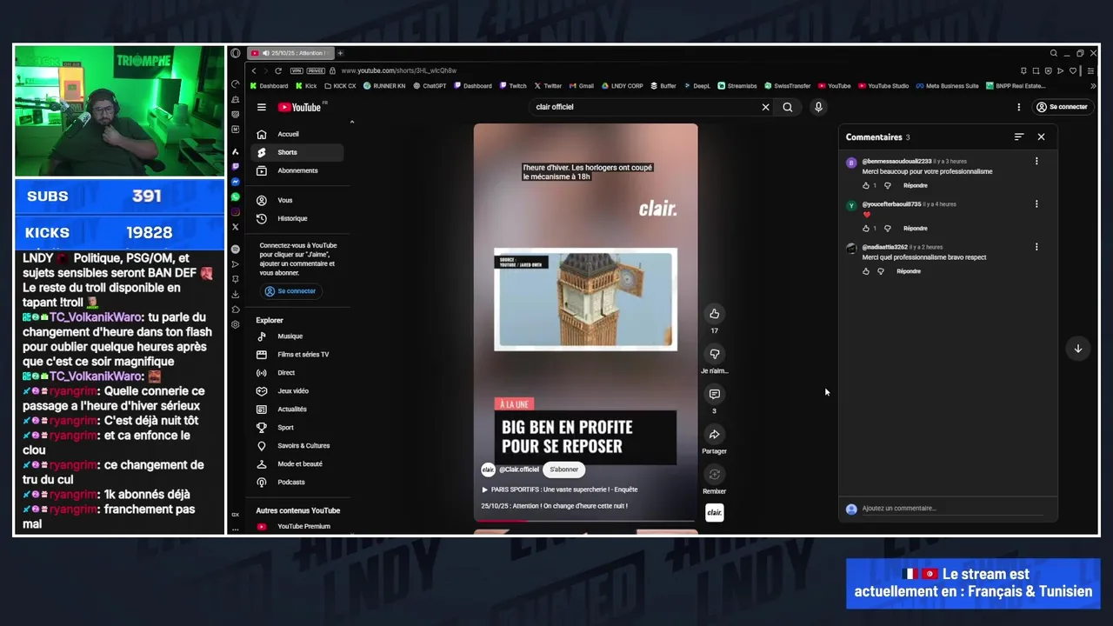Open PARIS SPORTIFS enquête linked video

(559, 489)
